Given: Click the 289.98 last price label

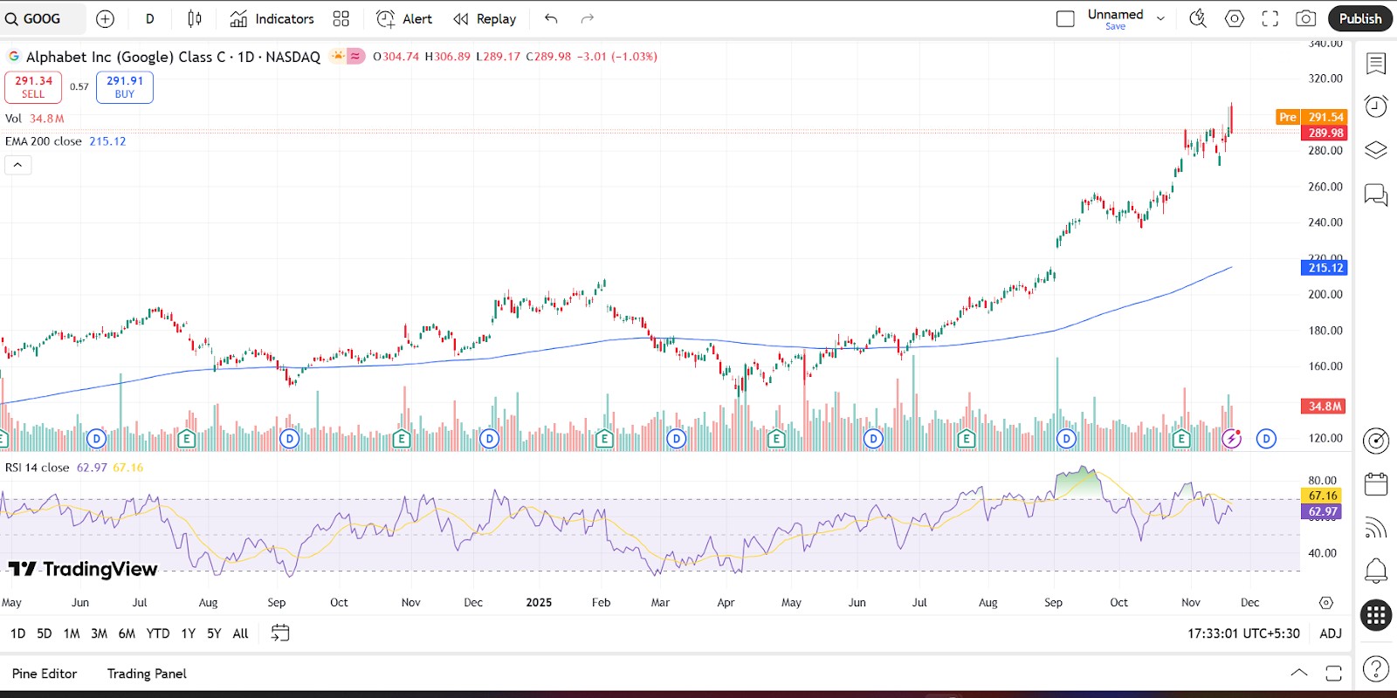Looking at the screenshot, I should click(x=1325, y=133).
